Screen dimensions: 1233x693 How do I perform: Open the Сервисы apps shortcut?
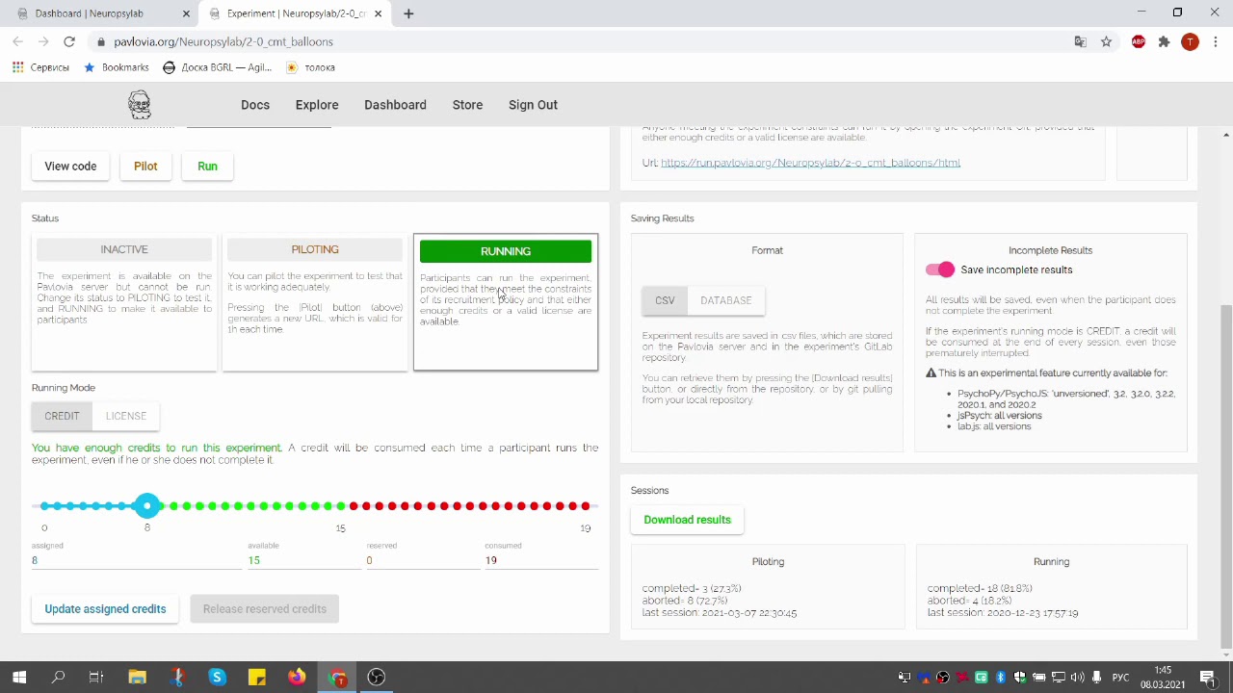(x=40, y=67)
